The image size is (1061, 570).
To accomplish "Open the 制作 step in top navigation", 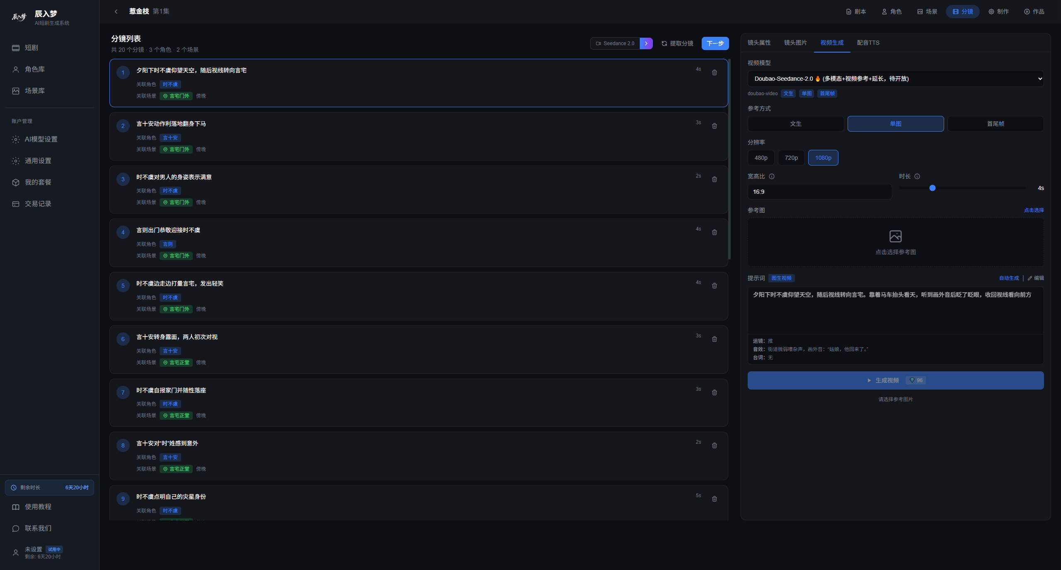I will [x=998, y=12].
